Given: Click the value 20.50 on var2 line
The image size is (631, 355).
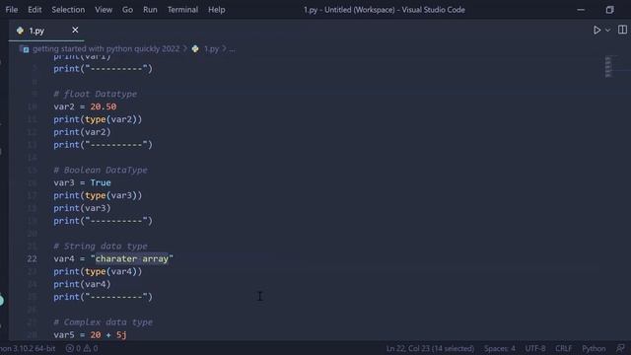Looking at the screenshot, I should coord(104,106).
